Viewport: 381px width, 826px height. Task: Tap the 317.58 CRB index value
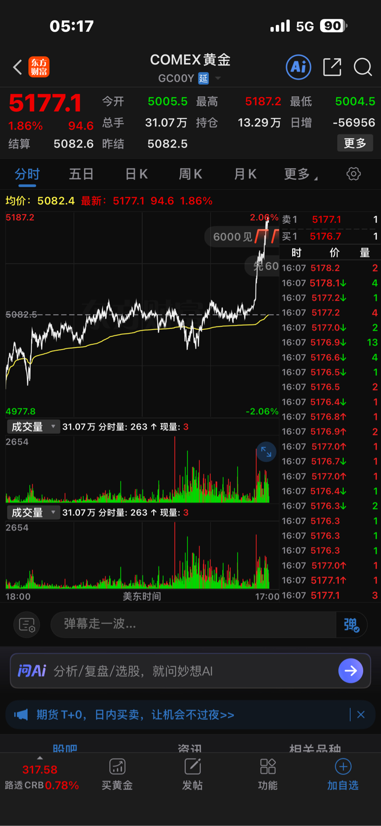click(40, 769)
